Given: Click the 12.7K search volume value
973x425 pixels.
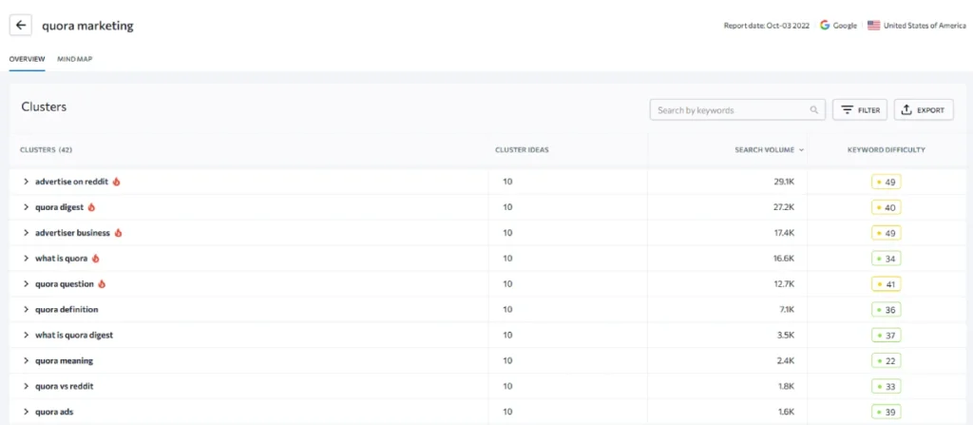Looking at the screenshot, I should [784, 284].
